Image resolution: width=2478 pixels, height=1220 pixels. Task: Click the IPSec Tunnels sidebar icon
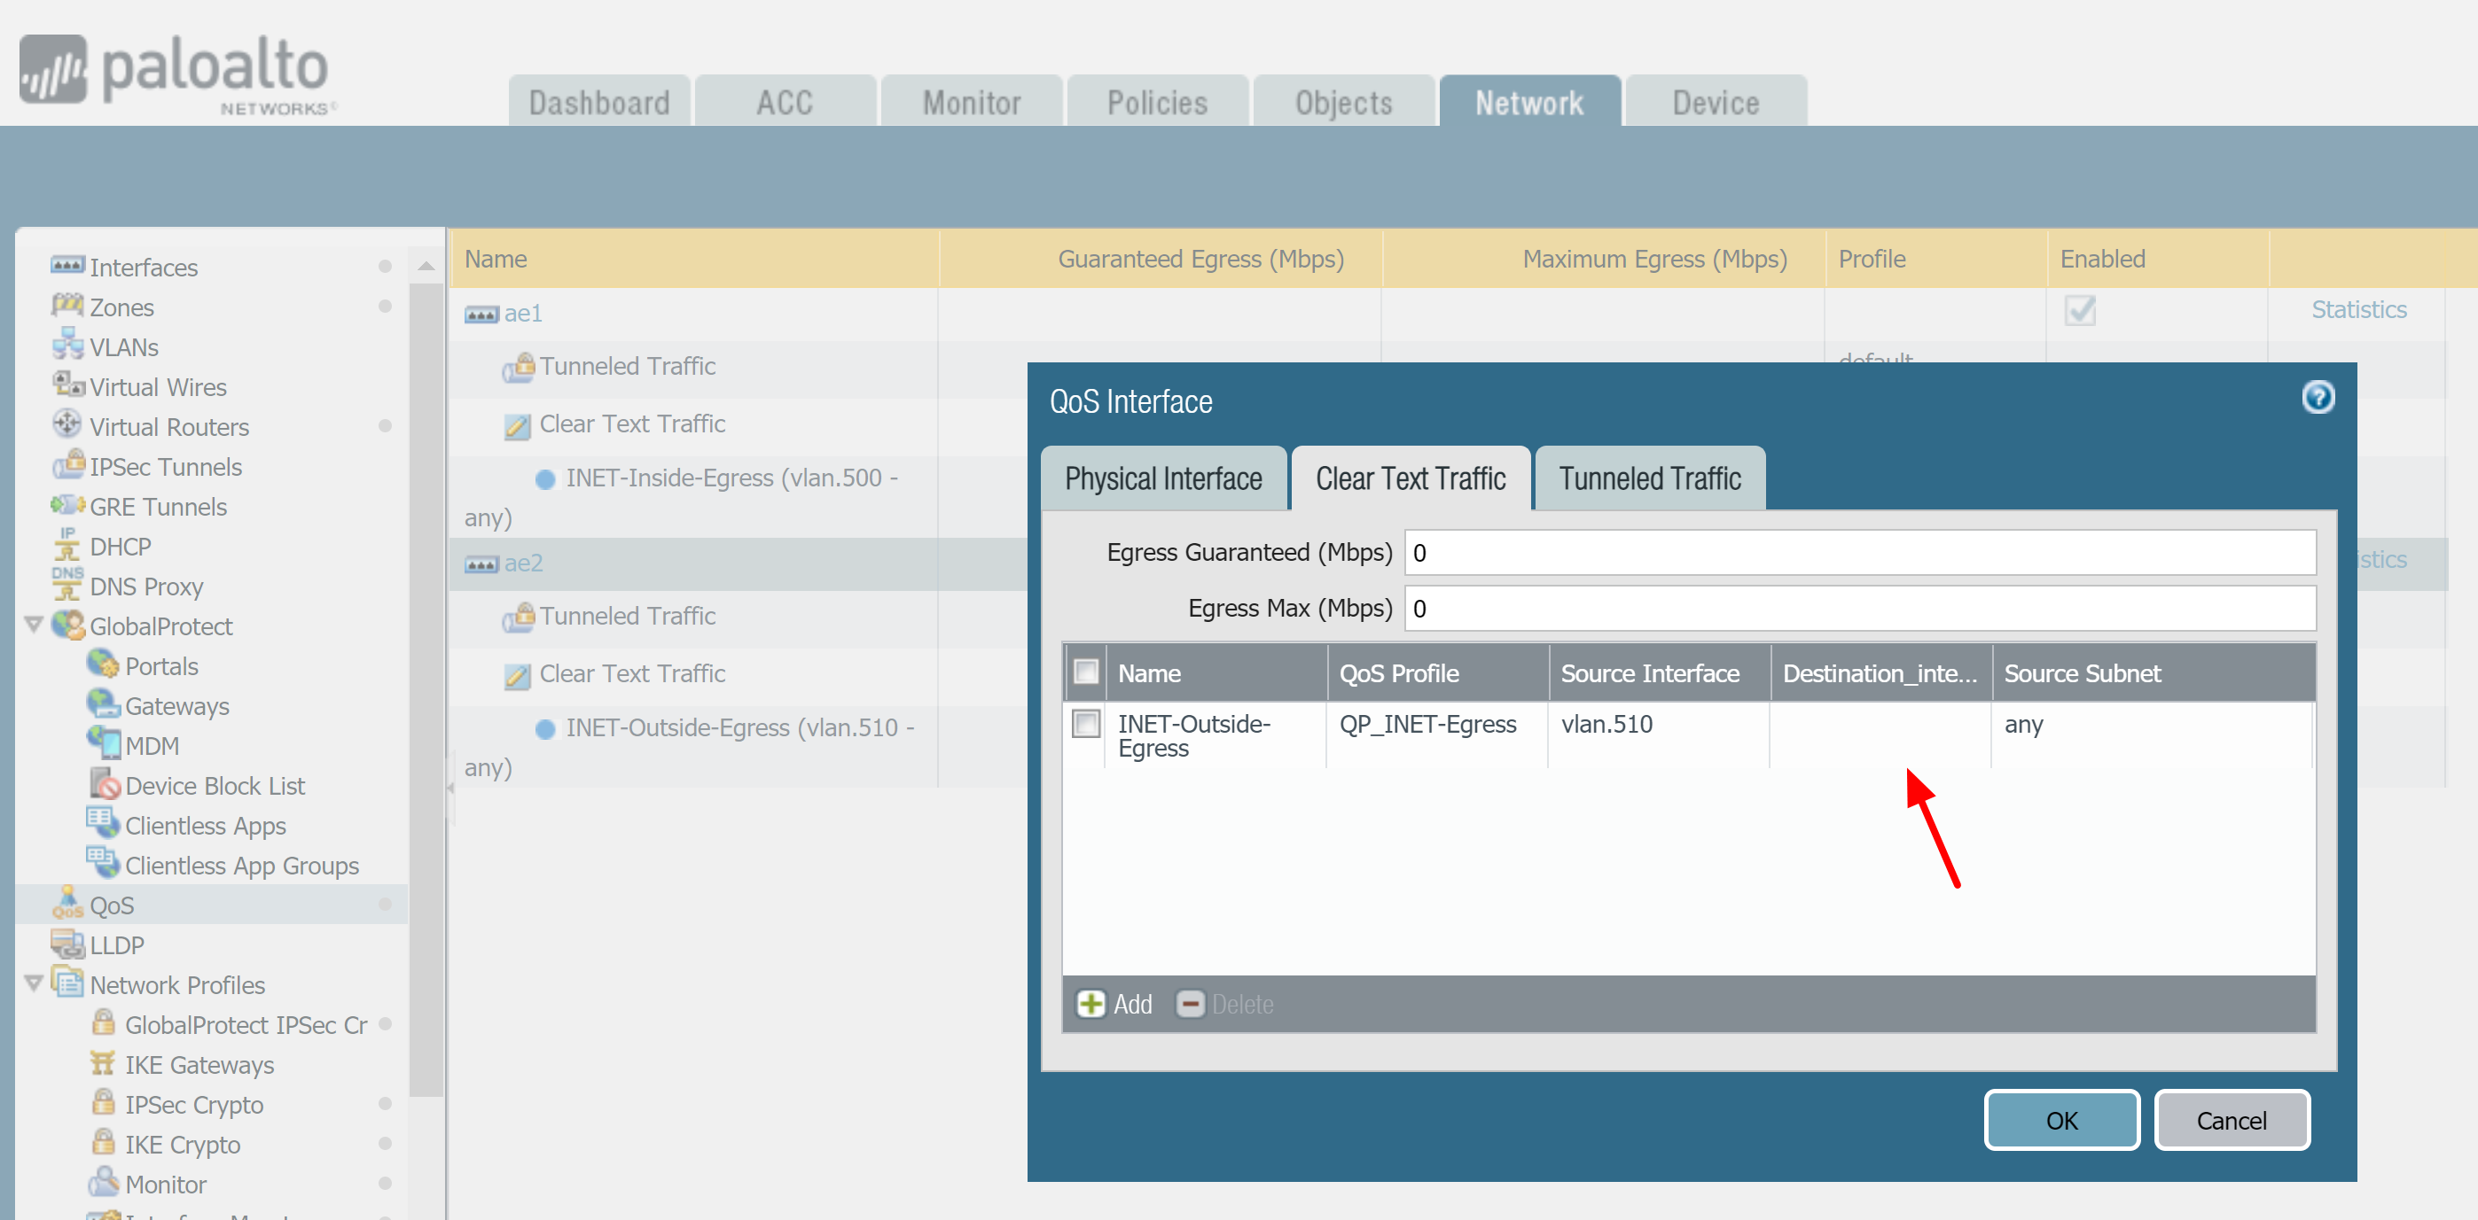tap(68, 465)
